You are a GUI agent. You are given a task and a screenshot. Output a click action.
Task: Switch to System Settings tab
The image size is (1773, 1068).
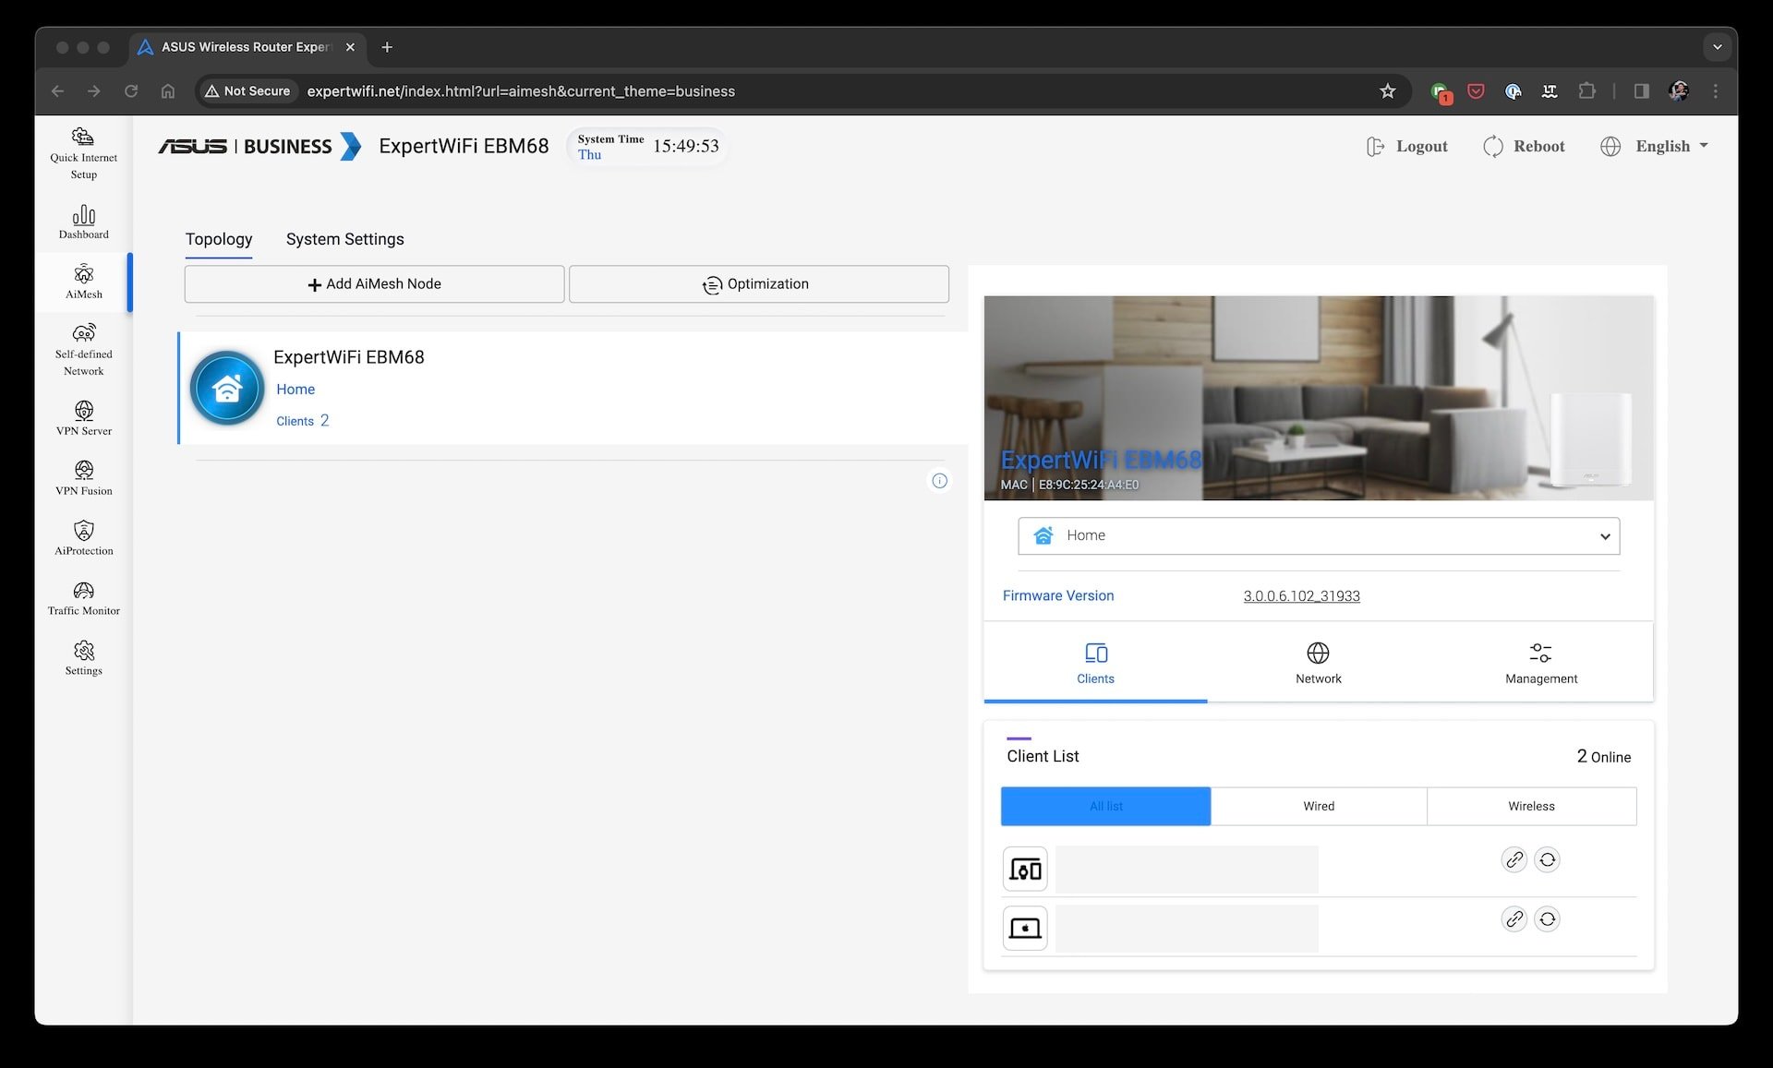point(344,238)
